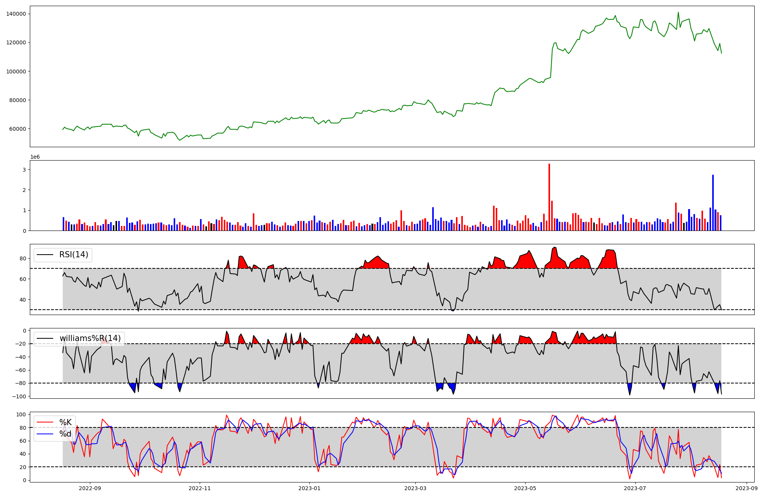This screenshot has width=765, height=497.
Task: Select the tallest blue volume bar
Action: pyautogui.click(x=713, y=203)
